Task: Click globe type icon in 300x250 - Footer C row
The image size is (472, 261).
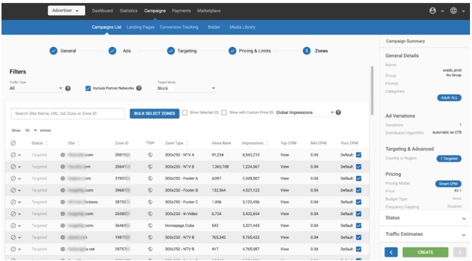Action: coord(150,202)
